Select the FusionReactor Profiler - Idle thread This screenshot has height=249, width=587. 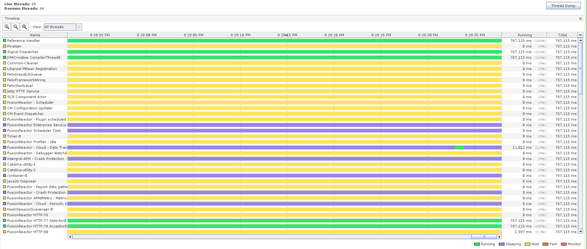pyautogui.click(x=32, y=142)
